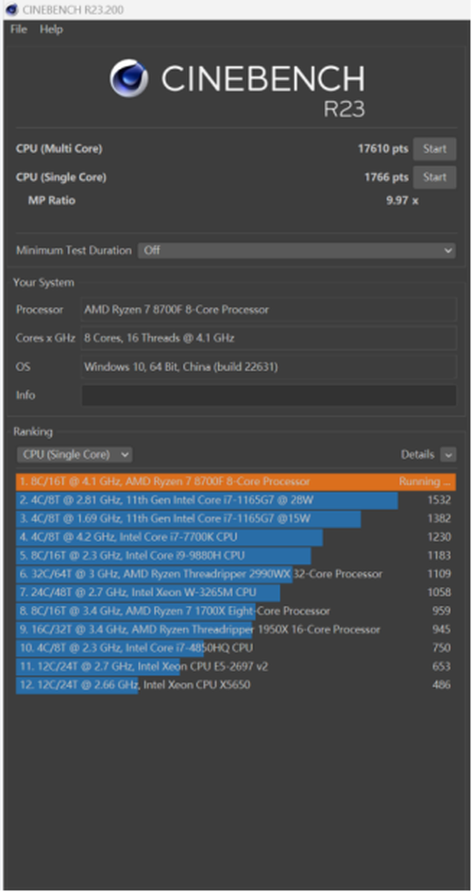The width and height of the screenshot is (472, 892).
Task: Select the Intel Core i7-7700K ranking row
Action: coord(235,537)
